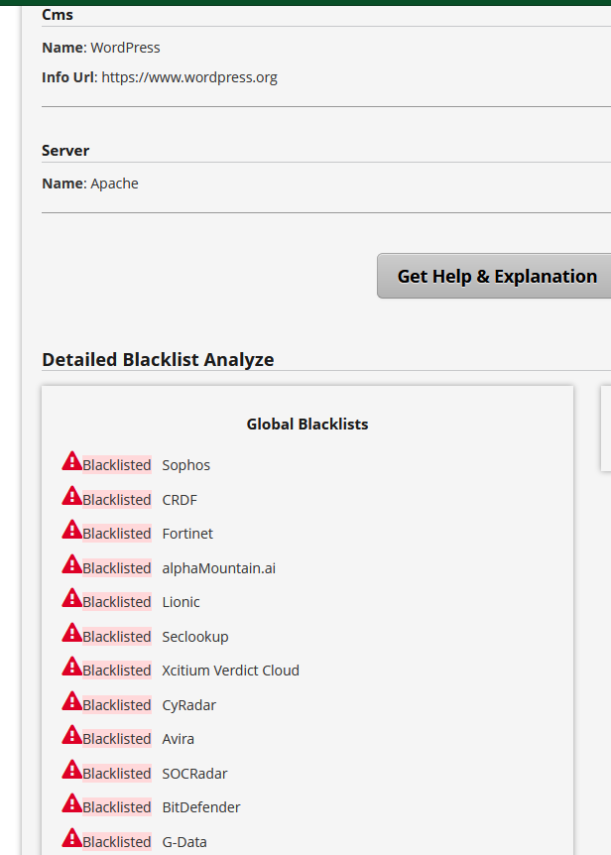Click the Blacklisted label for Fortinet
The height and width of the screenshot is (855, 611).
point(117,534)
